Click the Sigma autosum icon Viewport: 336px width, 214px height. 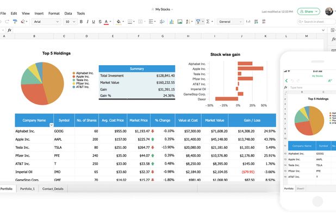click(208, 22)
